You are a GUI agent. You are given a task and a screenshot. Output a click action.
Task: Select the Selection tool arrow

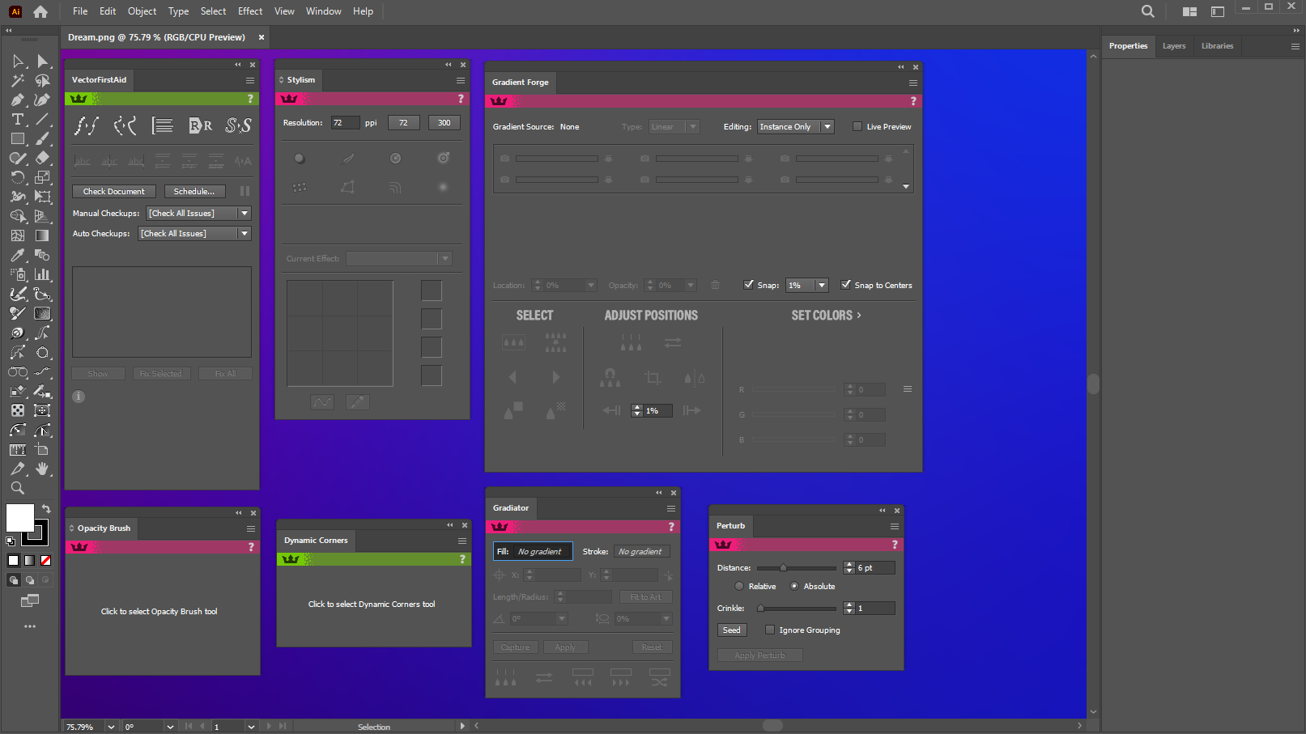18,62
